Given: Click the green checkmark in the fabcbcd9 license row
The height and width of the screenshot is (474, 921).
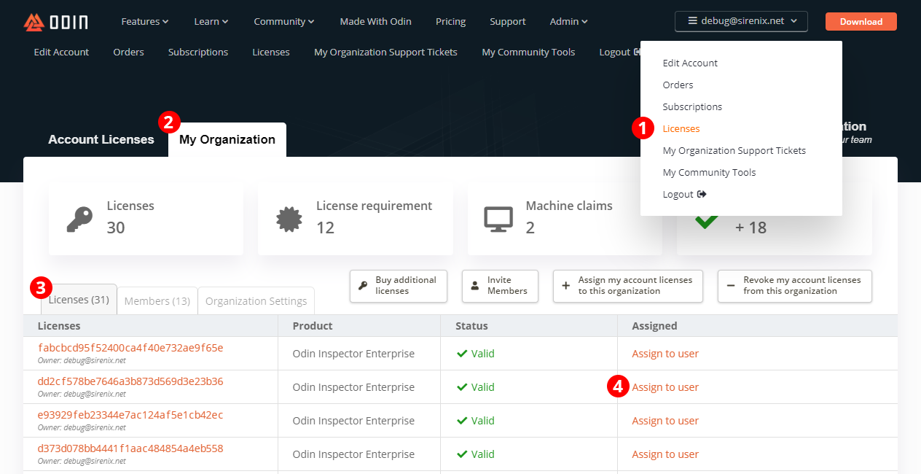Looking at the screenshot, I should 461,354.
